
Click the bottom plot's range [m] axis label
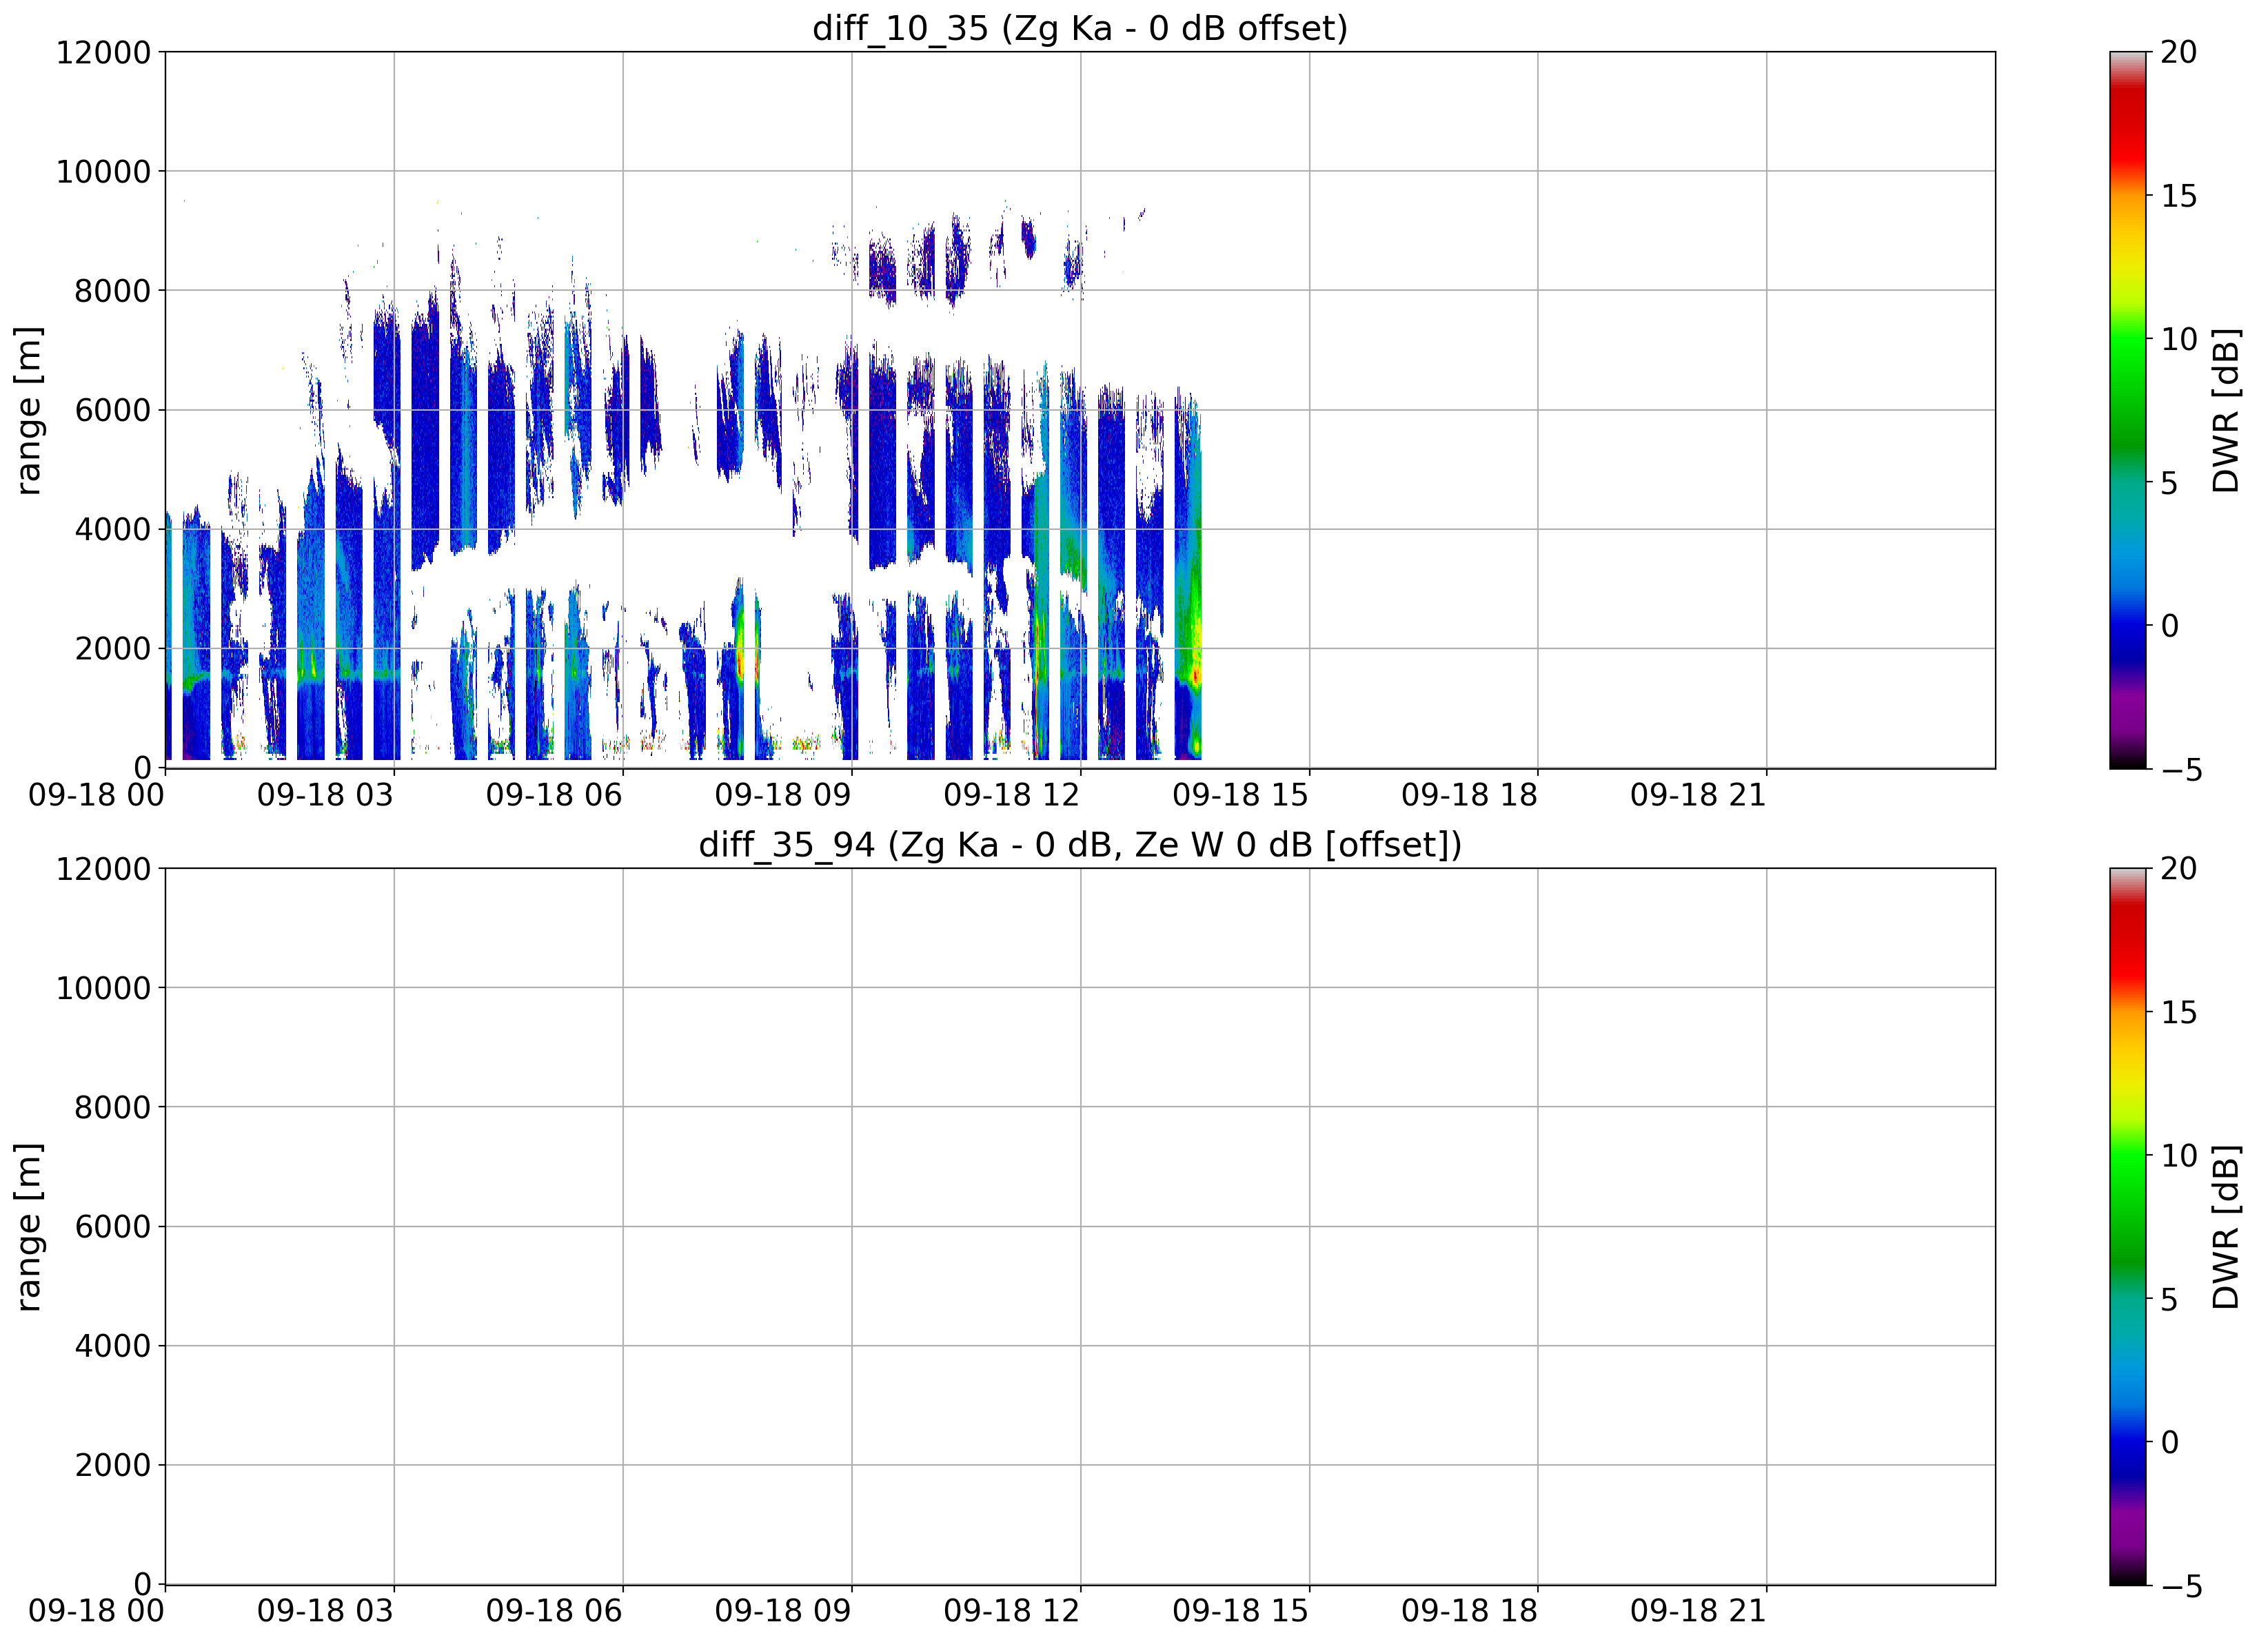point(29,1226)
